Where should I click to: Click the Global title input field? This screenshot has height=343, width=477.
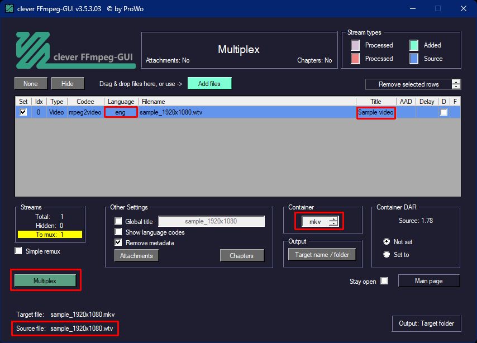(x=212, y=221)
